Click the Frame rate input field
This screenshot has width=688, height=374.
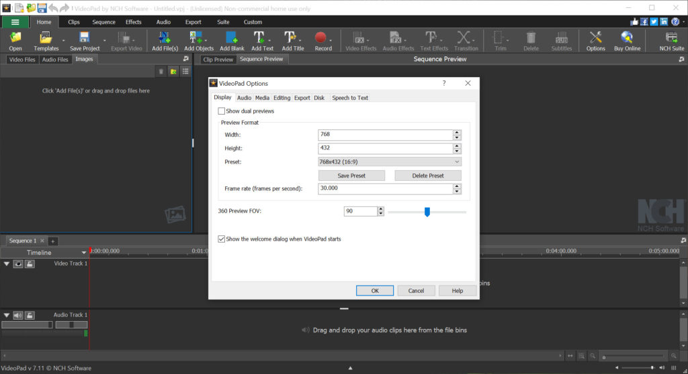tap(385, 189)
